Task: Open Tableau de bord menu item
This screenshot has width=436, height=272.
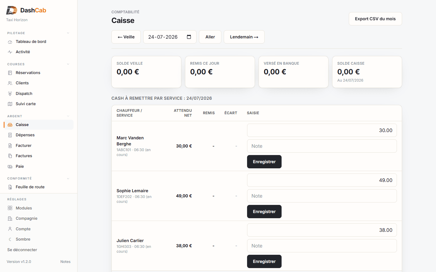Action: (x=38, y=42)
